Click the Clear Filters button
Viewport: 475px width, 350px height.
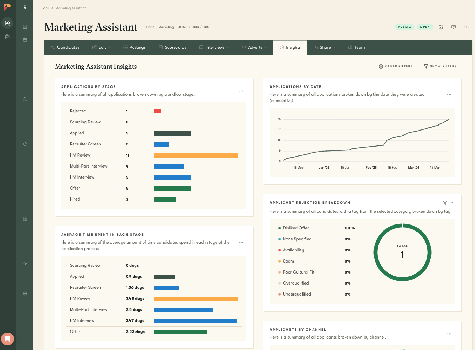click(x=396, y=66)
